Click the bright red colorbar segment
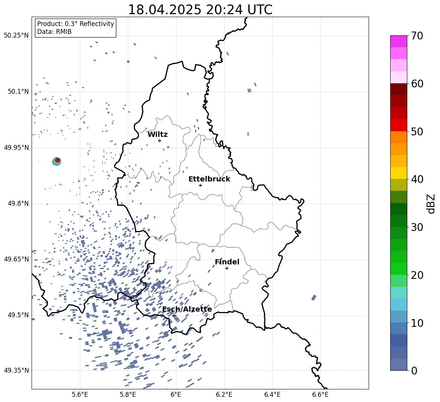The image size is (440, 402). (398, 125)
